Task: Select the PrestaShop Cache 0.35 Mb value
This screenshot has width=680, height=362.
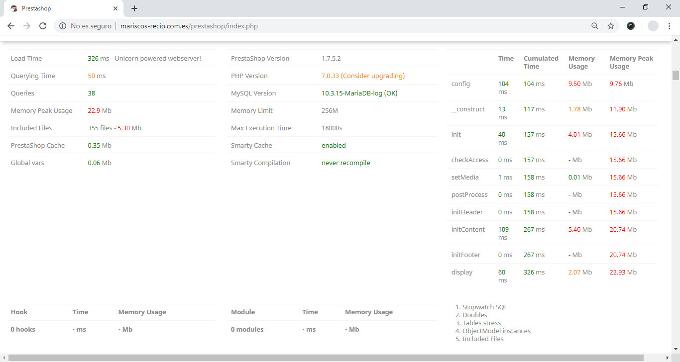Action: click(100, 146)
